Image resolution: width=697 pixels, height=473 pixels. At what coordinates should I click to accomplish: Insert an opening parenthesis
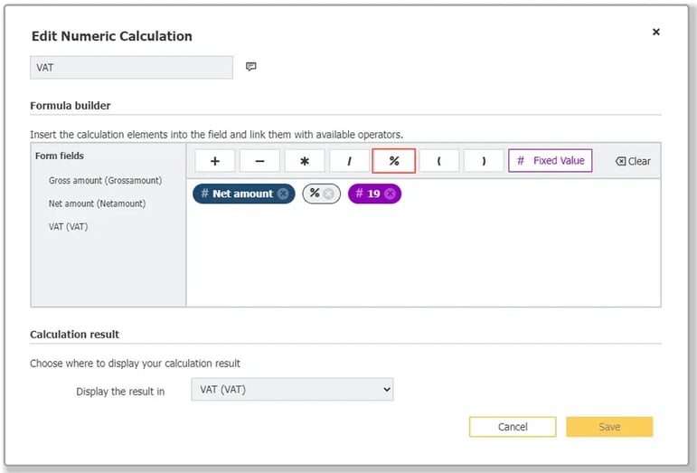pos(439,161)
